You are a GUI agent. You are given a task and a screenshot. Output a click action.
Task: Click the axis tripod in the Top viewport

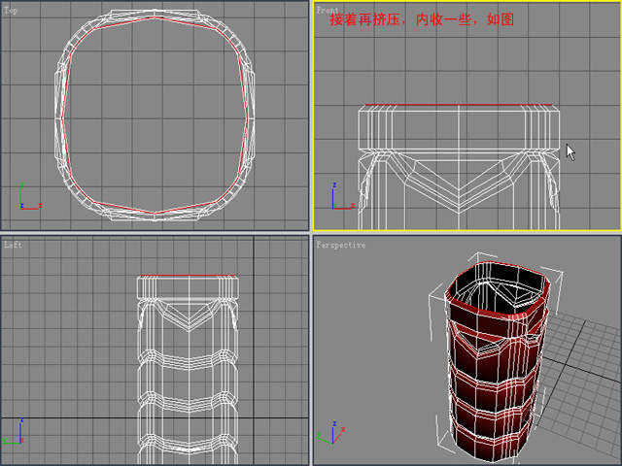31,196
